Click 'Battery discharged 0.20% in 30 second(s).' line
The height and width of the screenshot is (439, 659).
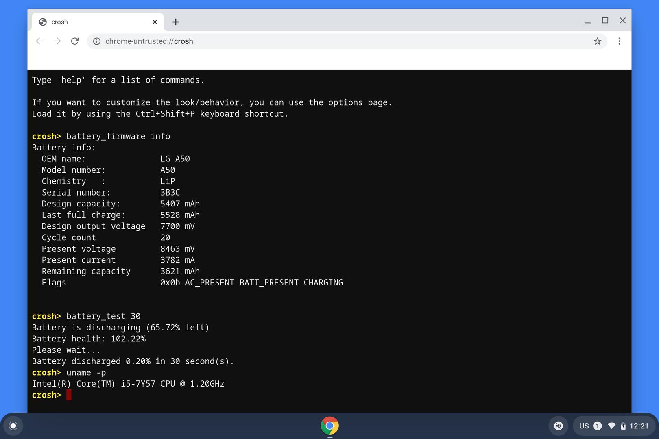pyautogui.click(x=133, y=361)
